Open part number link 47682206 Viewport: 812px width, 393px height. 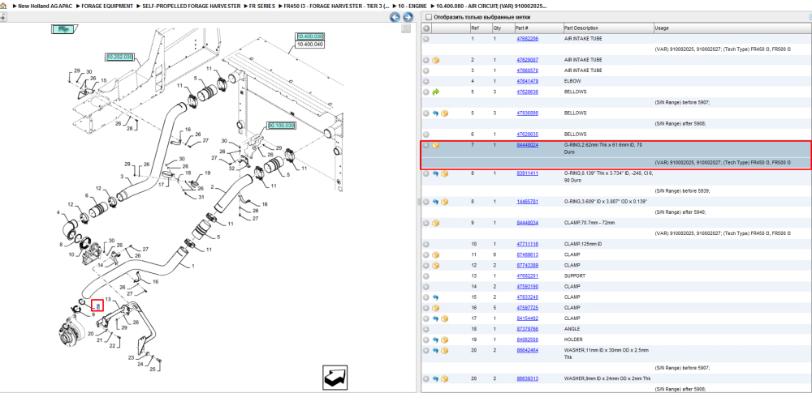tap(527, 39)
